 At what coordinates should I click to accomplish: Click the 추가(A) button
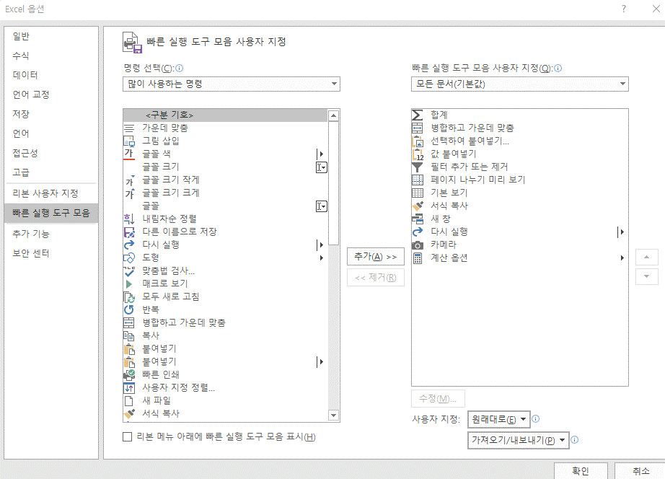pyautogui.click(x=375, y=257)
